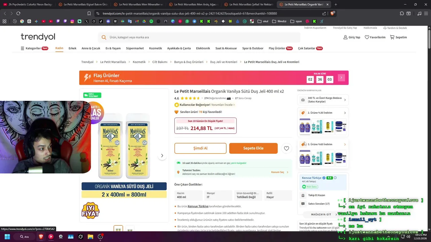Bookmark this page icon in address bar
The width and height of the screenshot is (431, 242).
89,13
